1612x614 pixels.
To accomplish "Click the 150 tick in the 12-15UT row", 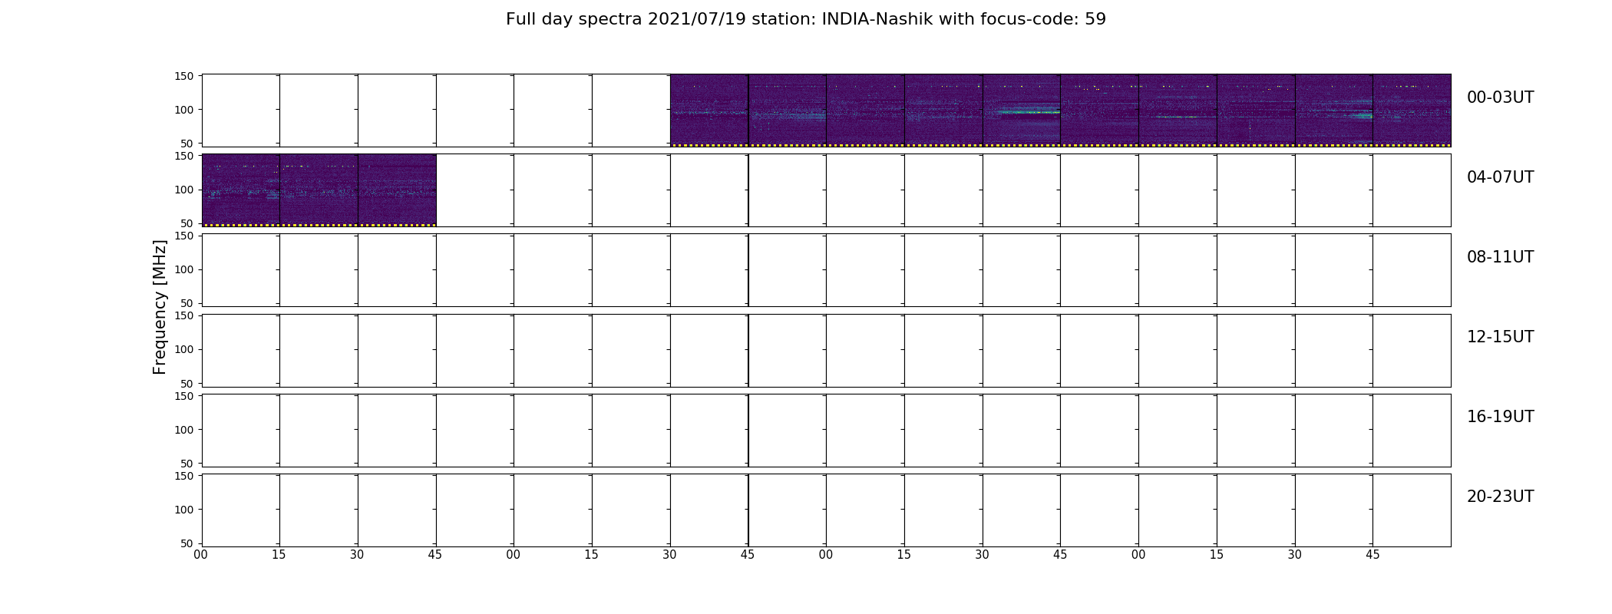I will click(184, 315).
